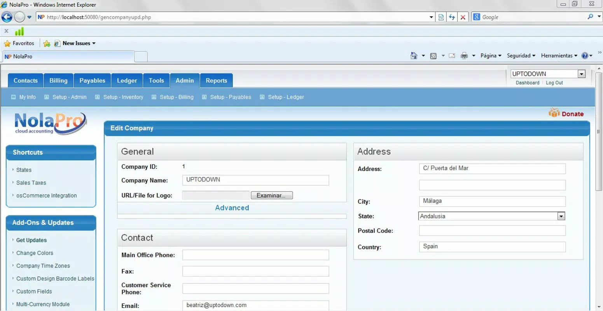Click the City field containing Málaga
Viewport: 603px width, 311px height.
pyautogui.click(x=492, y=201)
